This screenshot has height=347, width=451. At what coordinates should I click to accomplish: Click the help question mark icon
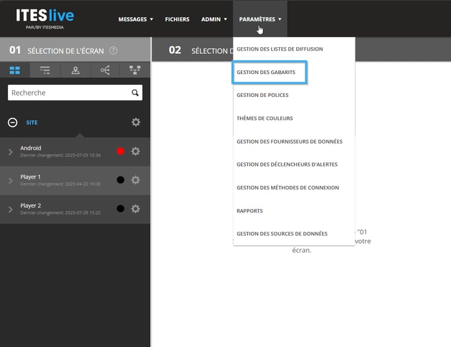pyautogui.click(x=113, y=51)
